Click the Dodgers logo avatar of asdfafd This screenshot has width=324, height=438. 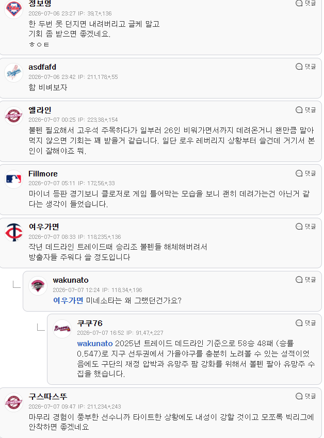[x=14, y=73]
